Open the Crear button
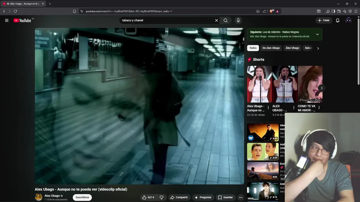This screenshot has height=202, width=360. pos(324,20)
